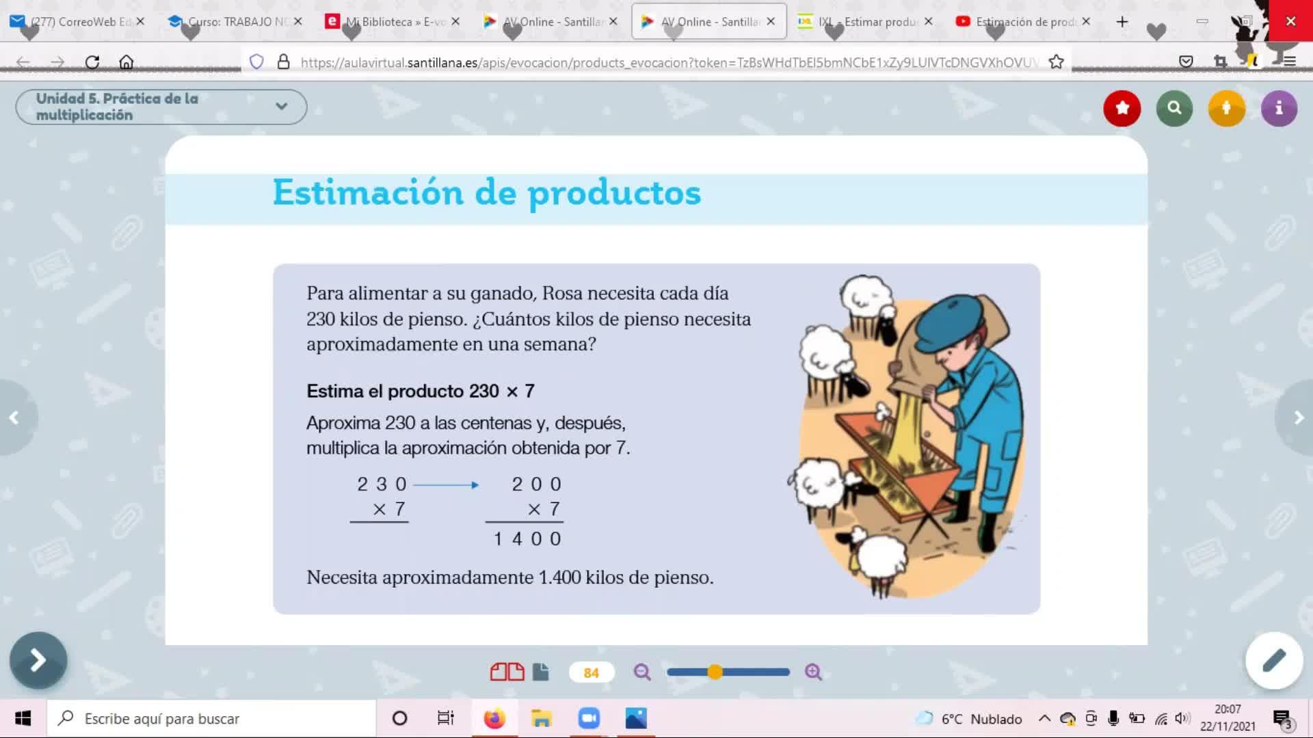1313x738 pixels.
Task: Bookmark page with Firefox star icon
Action: [1056, 62]
